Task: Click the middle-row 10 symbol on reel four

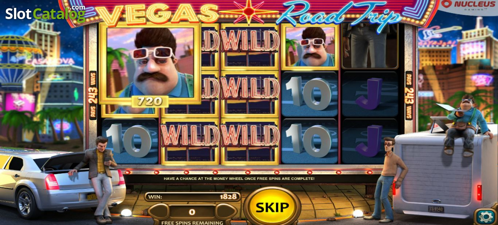Action: (x=310, y=94)
